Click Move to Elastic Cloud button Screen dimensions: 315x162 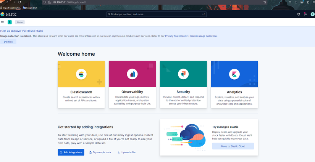(x=233, y=146)
